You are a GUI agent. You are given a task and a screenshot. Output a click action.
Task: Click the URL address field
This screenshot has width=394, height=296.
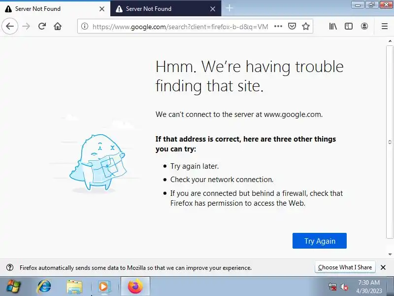pos(180,27)
